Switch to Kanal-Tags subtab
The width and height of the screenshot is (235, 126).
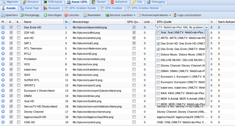[x=29, y=8]
